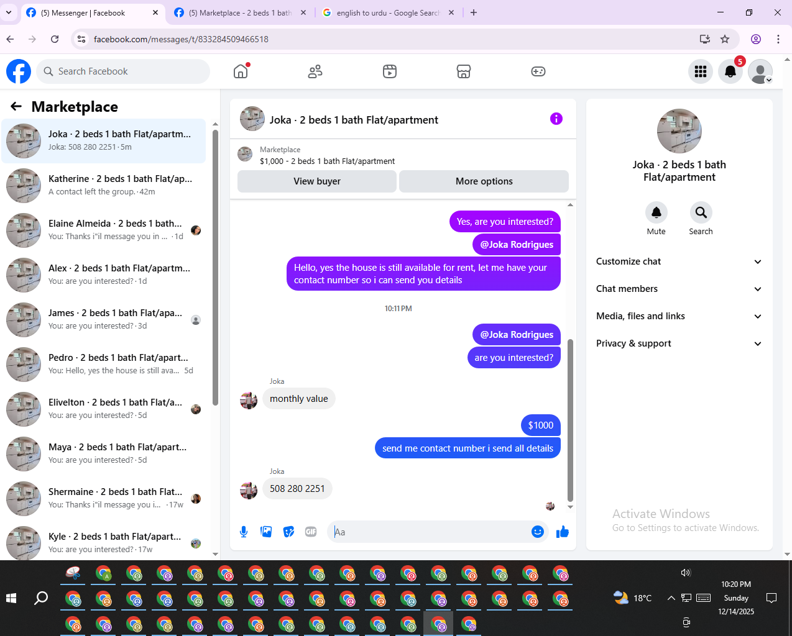
Task: Switch to Marketplace - 2 beds 1 bath tab
Action: click(241, 12)
